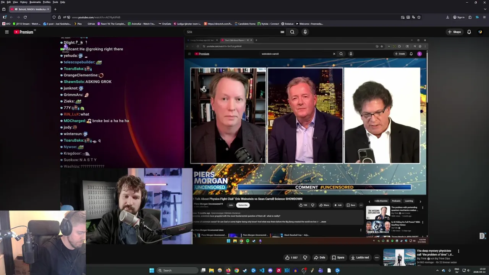Open Visual Studio Code from taskbar

click(x=262, y=270)
